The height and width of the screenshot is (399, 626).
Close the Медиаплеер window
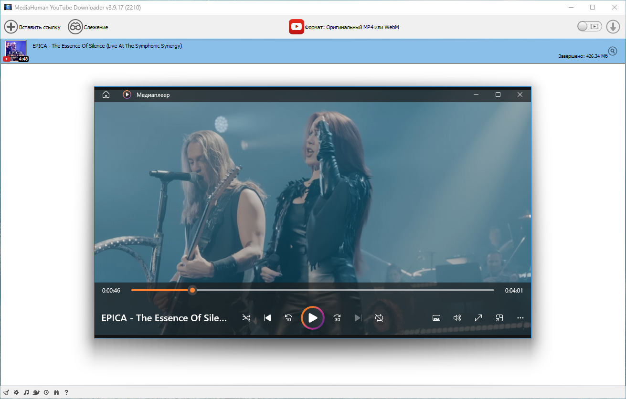(x=520, y=94)
